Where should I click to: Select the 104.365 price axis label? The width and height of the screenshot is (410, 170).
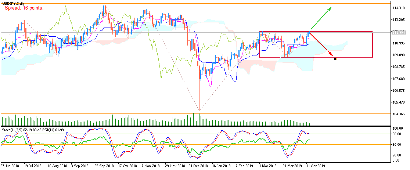(x=398, y=114)
